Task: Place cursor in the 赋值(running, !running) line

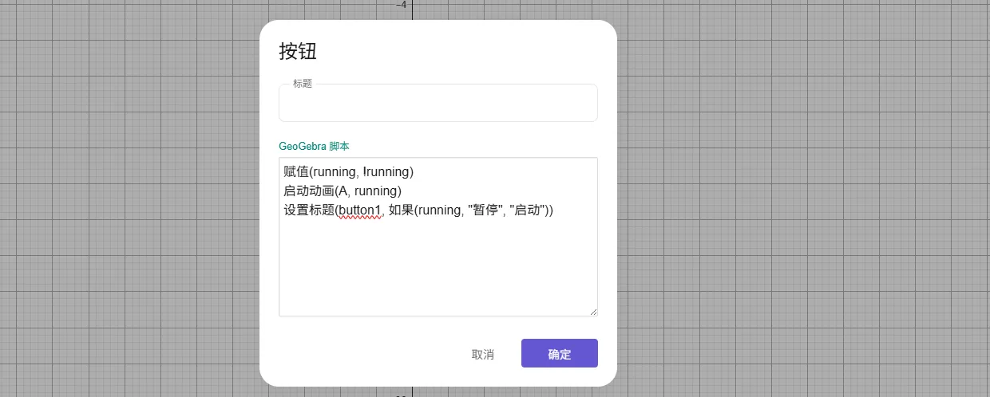Action: [x=348, y=171]
